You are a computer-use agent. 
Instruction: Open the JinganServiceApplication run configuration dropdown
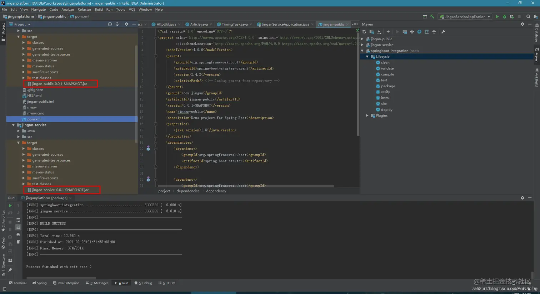[x=465, y=17]
